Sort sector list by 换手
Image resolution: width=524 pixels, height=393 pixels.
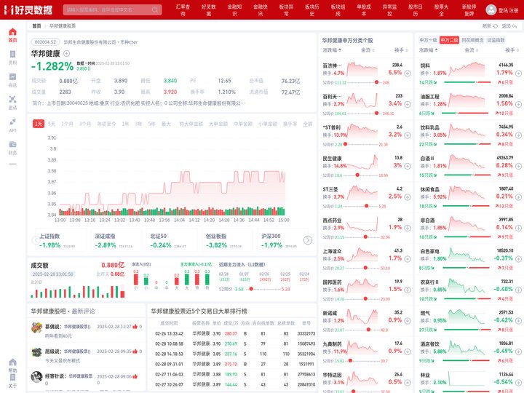[512, 50]
